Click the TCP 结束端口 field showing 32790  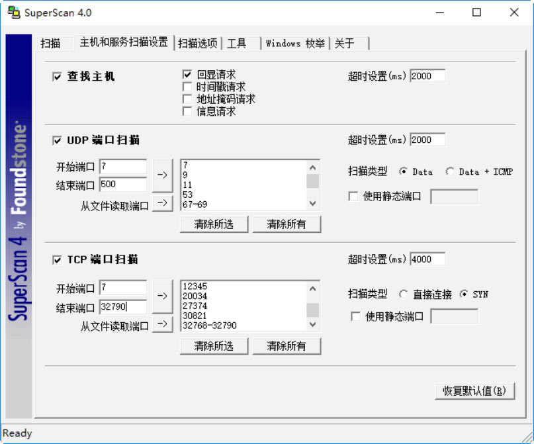123,307
